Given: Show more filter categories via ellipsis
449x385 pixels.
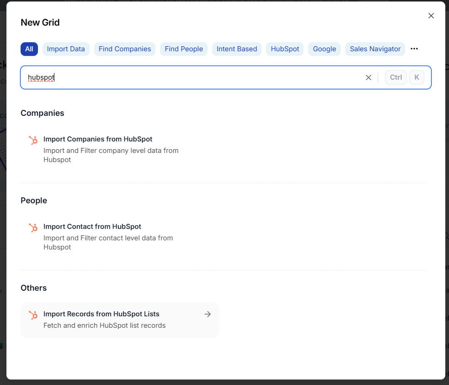Looking at the screenshot, I should 414,49.
